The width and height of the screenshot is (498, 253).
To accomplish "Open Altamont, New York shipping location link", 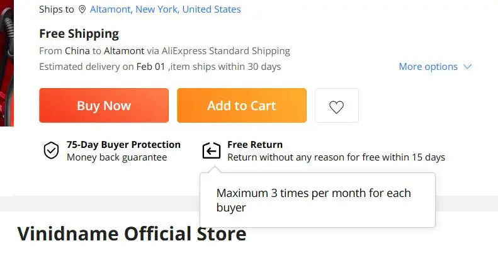I will point(165,9).
